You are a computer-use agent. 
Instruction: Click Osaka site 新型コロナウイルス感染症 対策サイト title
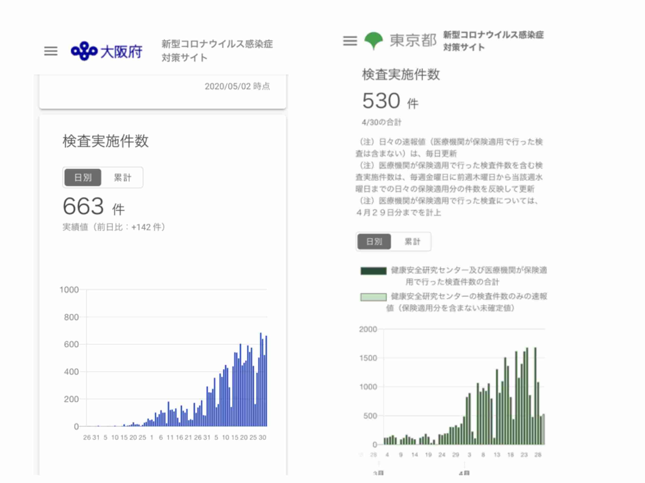pyautogui.click(x=217, y=51)
